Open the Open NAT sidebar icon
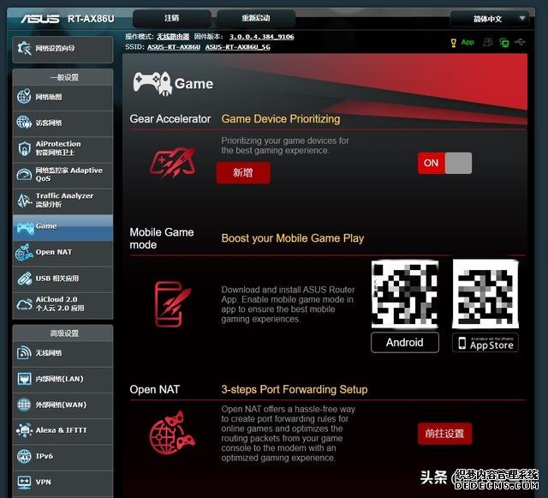548x498 pixels. pos(24,252)
